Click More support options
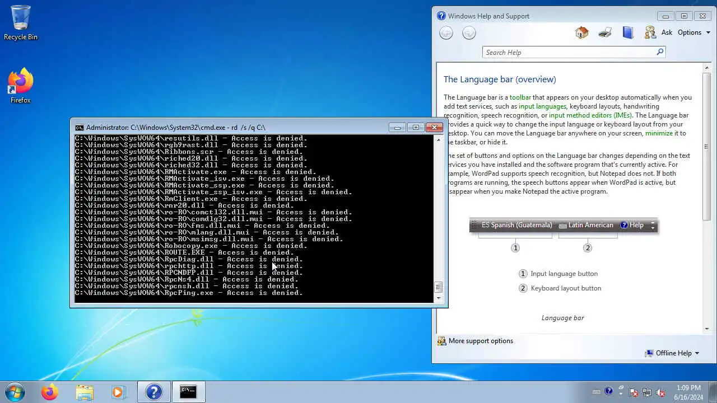Screen dimensions: 717x403 pyautogui.click(x=475, y=341)
